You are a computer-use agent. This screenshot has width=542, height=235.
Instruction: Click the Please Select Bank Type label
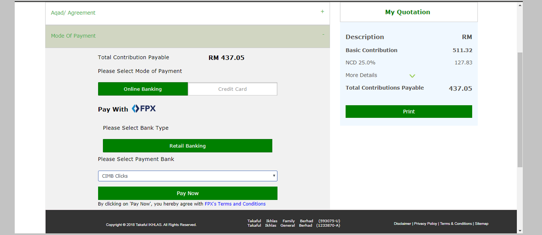(x=136, y=128)
